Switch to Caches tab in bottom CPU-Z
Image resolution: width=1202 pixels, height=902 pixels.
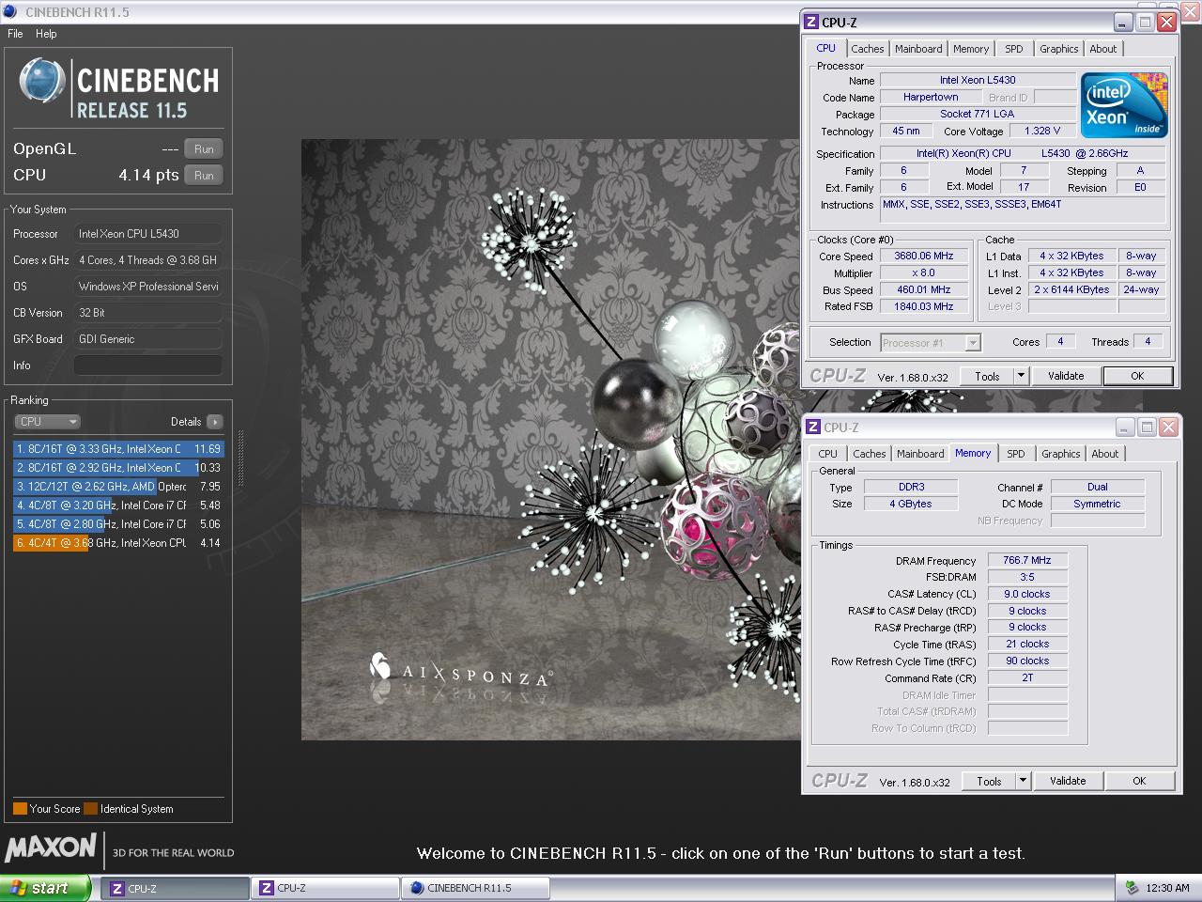[x=870, y=454]
